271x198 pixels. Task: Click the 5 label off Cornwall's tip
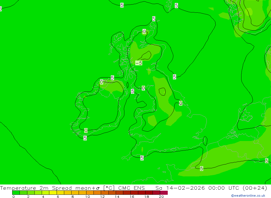(x=142, y=158)
